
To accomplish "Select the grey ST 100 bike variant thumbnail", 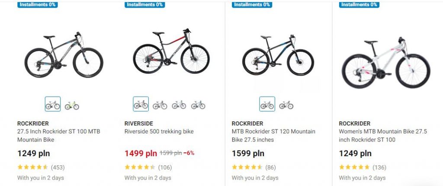I will click(x=53, y=104).
